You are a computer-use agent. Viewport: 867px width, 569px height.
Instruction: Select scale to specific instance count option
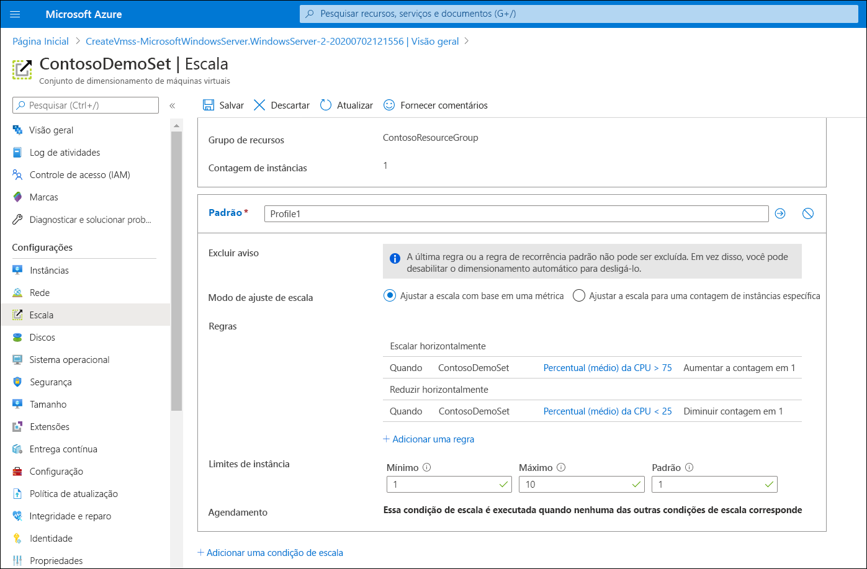pyautogui.click(x=578, y=296)
